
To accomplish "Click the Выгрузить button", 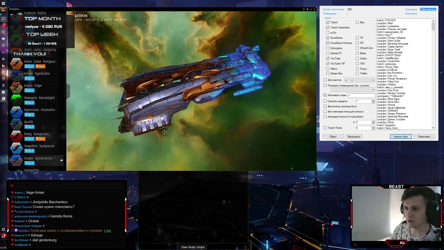I will pos(354,136).
